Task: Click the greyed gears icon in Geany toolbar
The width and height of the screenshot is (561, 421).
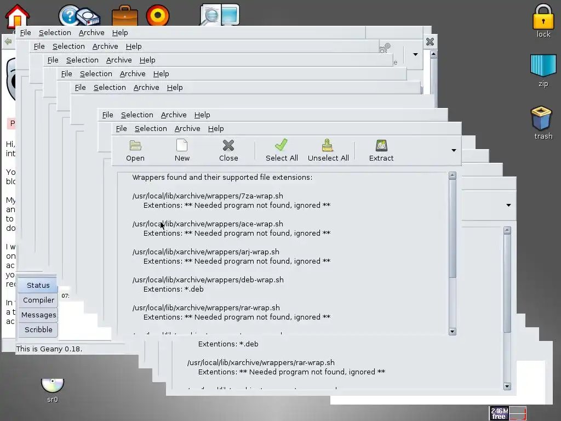Action: coord(385,48)
